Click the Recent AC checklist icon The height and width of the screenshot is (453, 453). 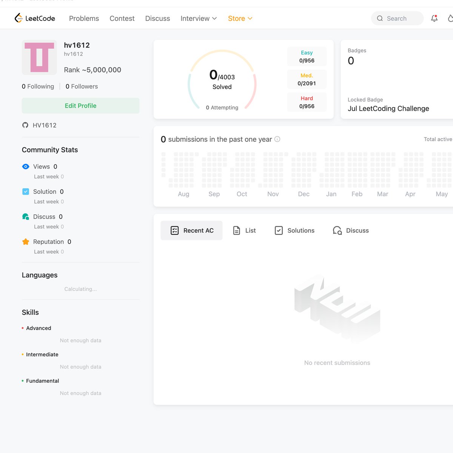click(174, 230)
